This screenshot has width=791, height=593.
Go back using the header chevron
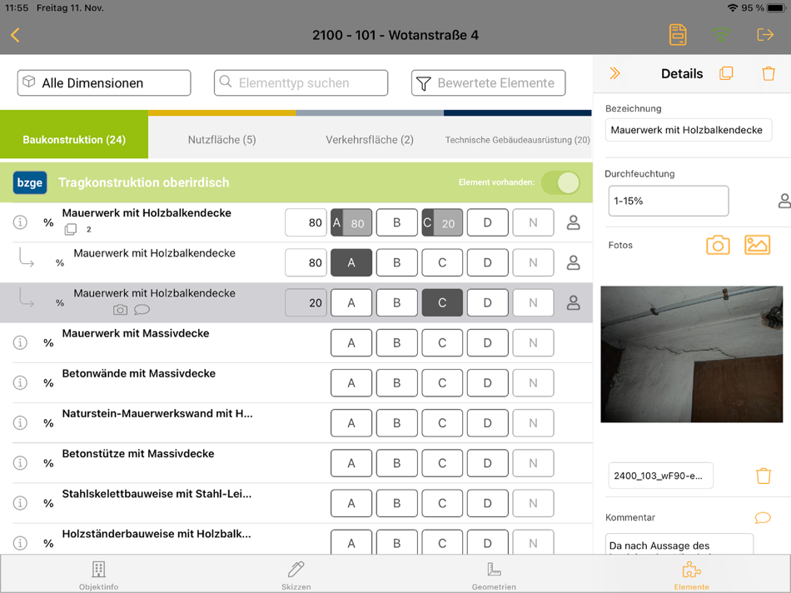(15, 35)
